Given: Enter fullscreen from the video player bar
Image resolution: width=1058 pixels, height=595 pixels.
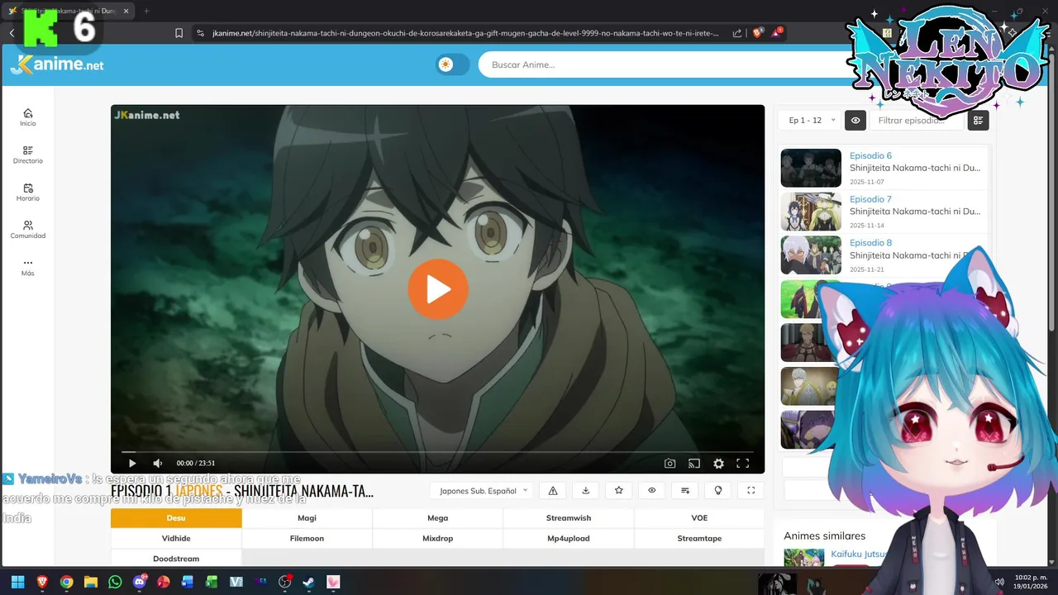Looking at the screenshot, I should tap(743, 464).
